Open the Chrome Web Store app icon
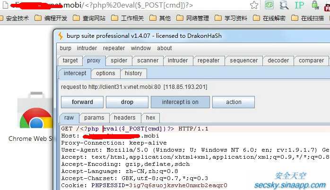The height and width of the screenshot is (190, 330). tap(36, 111)
